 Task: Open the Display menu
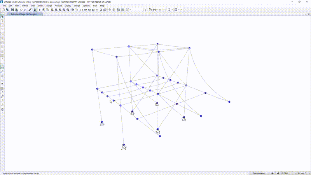point(68,6)
